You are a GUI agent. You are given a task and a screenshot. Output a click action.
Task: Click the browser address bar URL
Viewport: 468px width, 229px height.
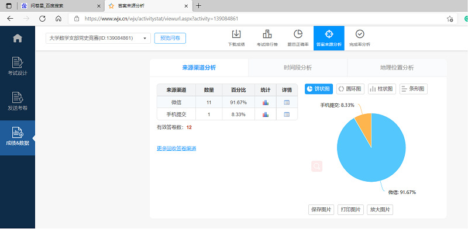tap(161, 19)
